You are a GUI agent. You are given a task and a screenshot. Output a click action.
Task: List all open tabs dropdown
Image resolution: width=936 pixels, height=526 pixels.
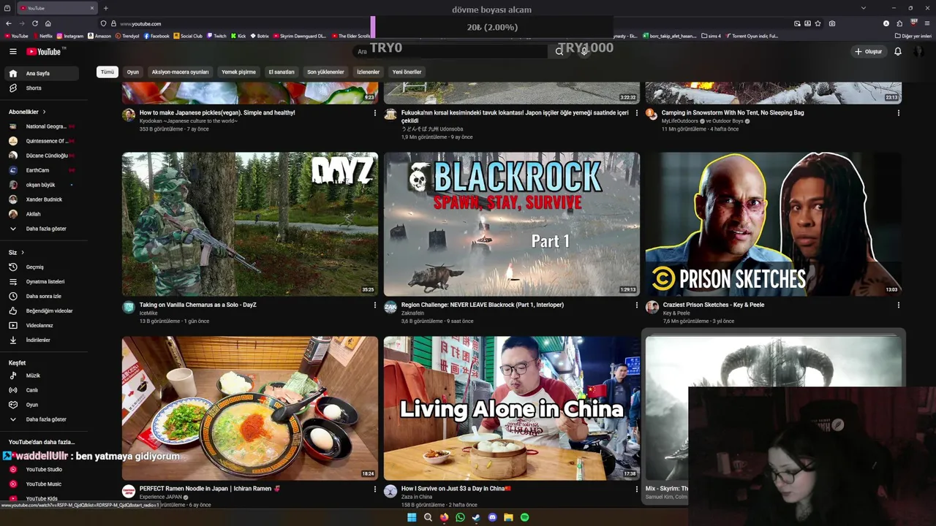[864, 8]
